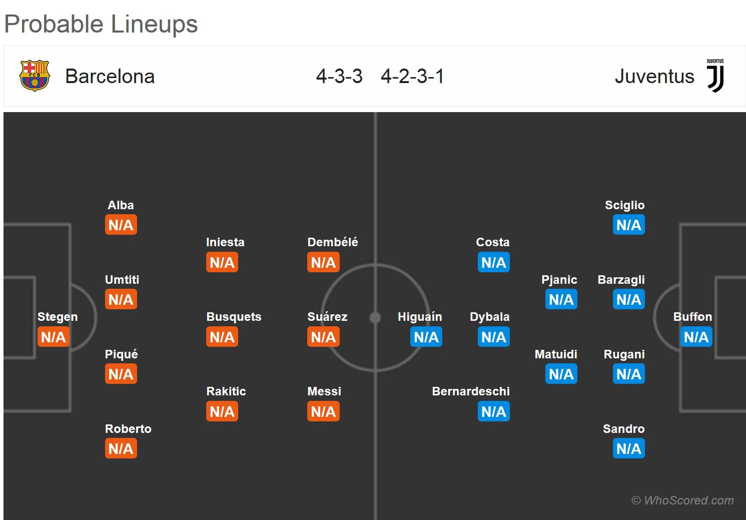
Task: Click the Barcelona club crest icon
Action: pyautogui.click(x=34, y=76)
